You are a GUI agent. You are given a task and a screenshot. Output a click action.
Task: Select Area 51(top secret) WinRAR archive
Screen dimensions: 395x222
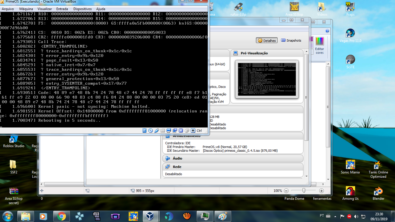pyautogui.click(x=14, y=195)
